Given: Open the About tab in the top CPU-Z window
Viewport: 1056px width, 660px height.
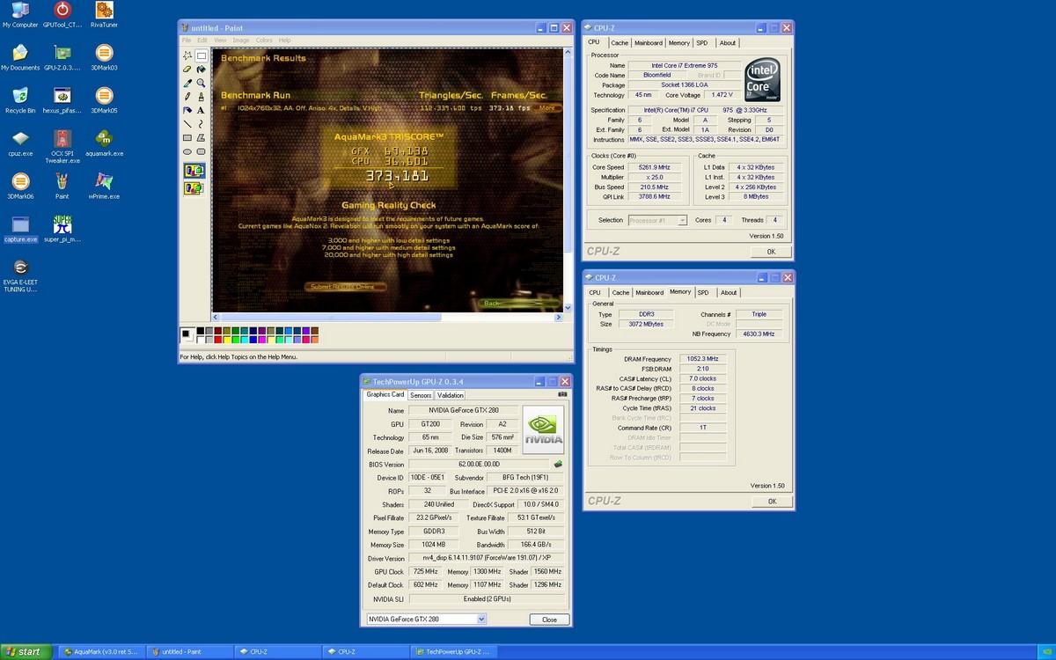Looking at the screenshot, I should point(728,43).
